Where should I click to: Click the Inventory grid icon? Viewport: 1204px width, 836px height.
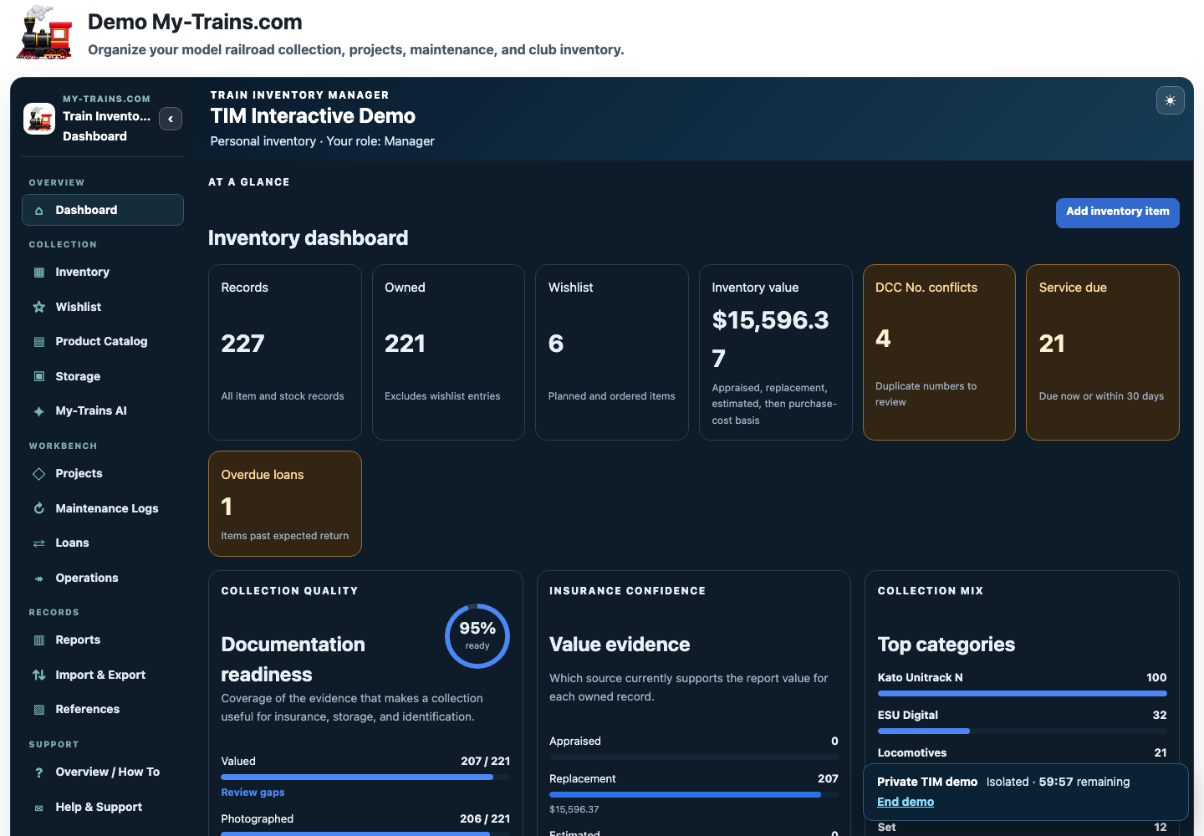(x=38, y=273)
